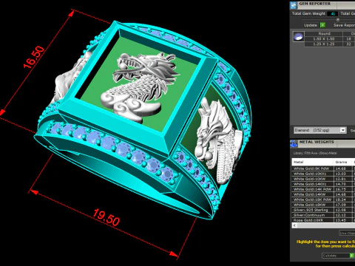Click the Metal column header
355x266 pixels.
pyautogui.click(x=313, y=162)
